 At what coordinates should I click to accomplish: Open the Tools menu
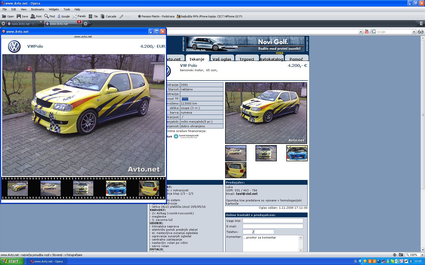(x=67, y=9)
